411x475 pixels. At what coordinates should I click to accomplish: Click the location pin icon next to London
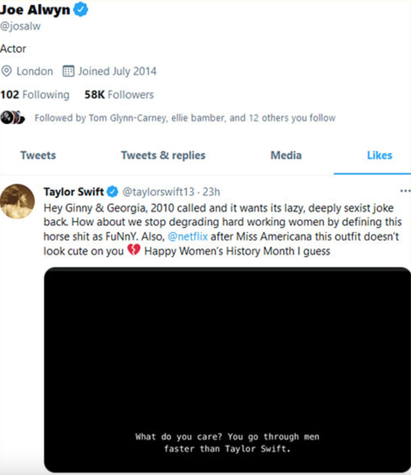click(7, 71)
